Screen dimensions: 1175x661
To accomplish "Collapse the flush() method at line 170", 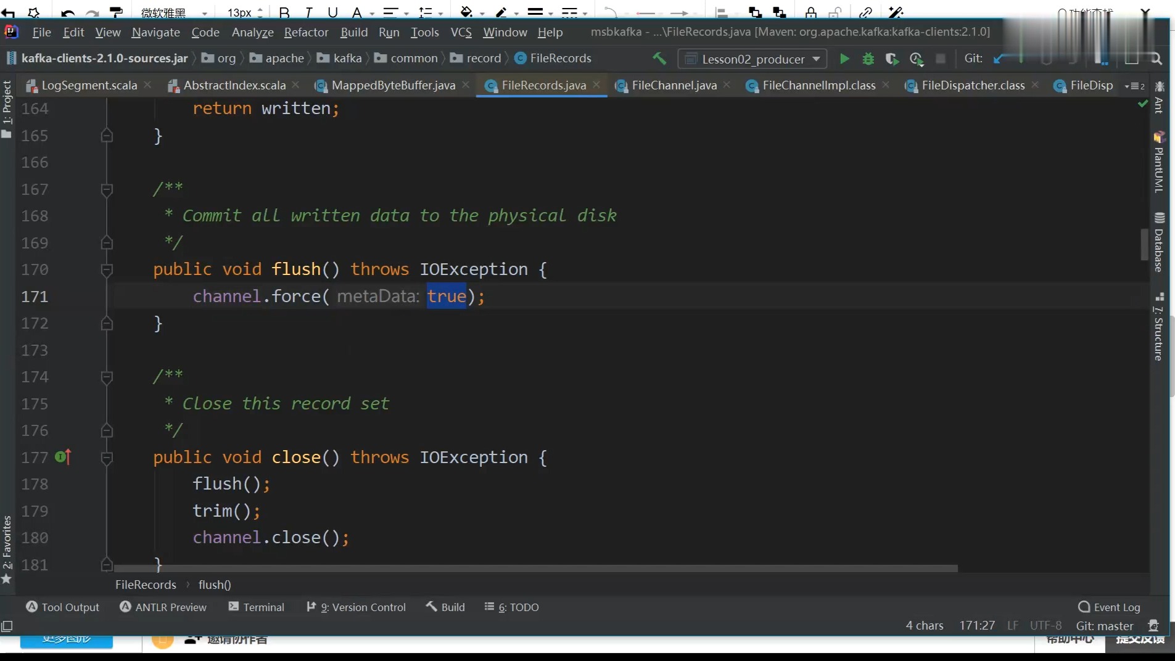I will (x=107, y=270).
